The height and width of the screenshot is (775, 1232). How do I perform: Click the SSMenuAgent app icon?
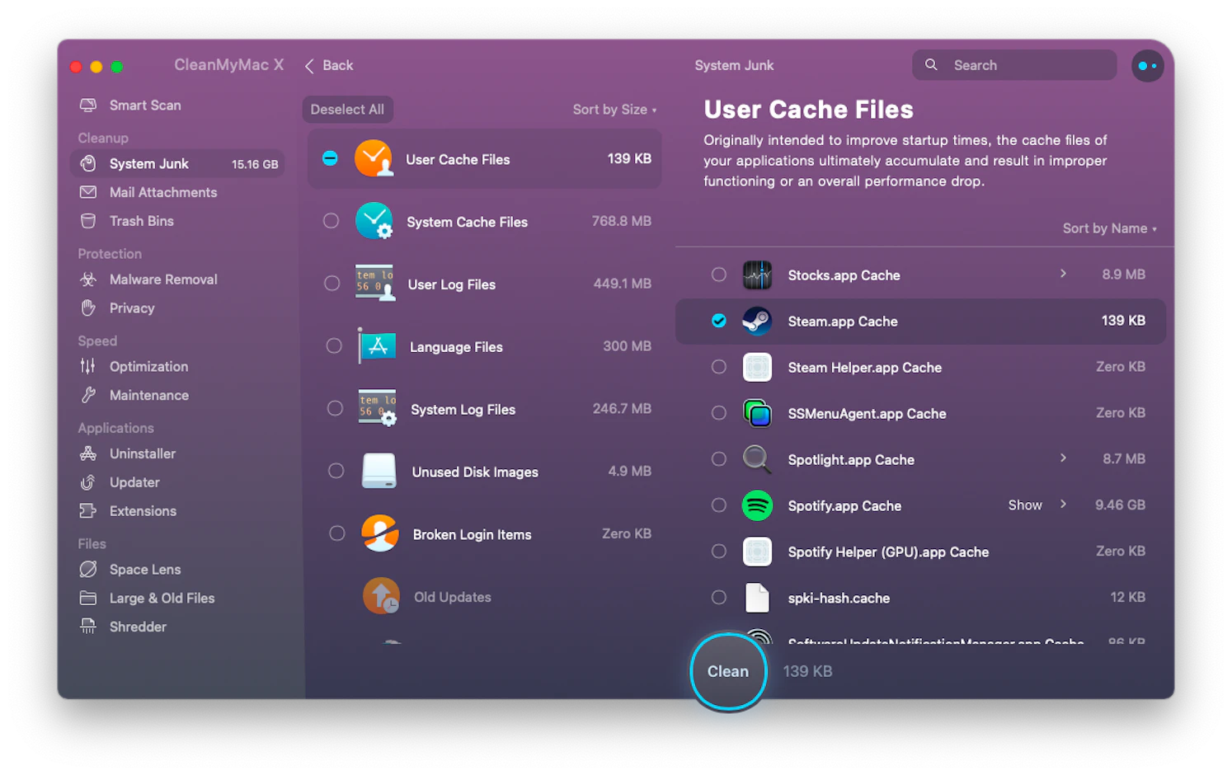tap(757, 413)
